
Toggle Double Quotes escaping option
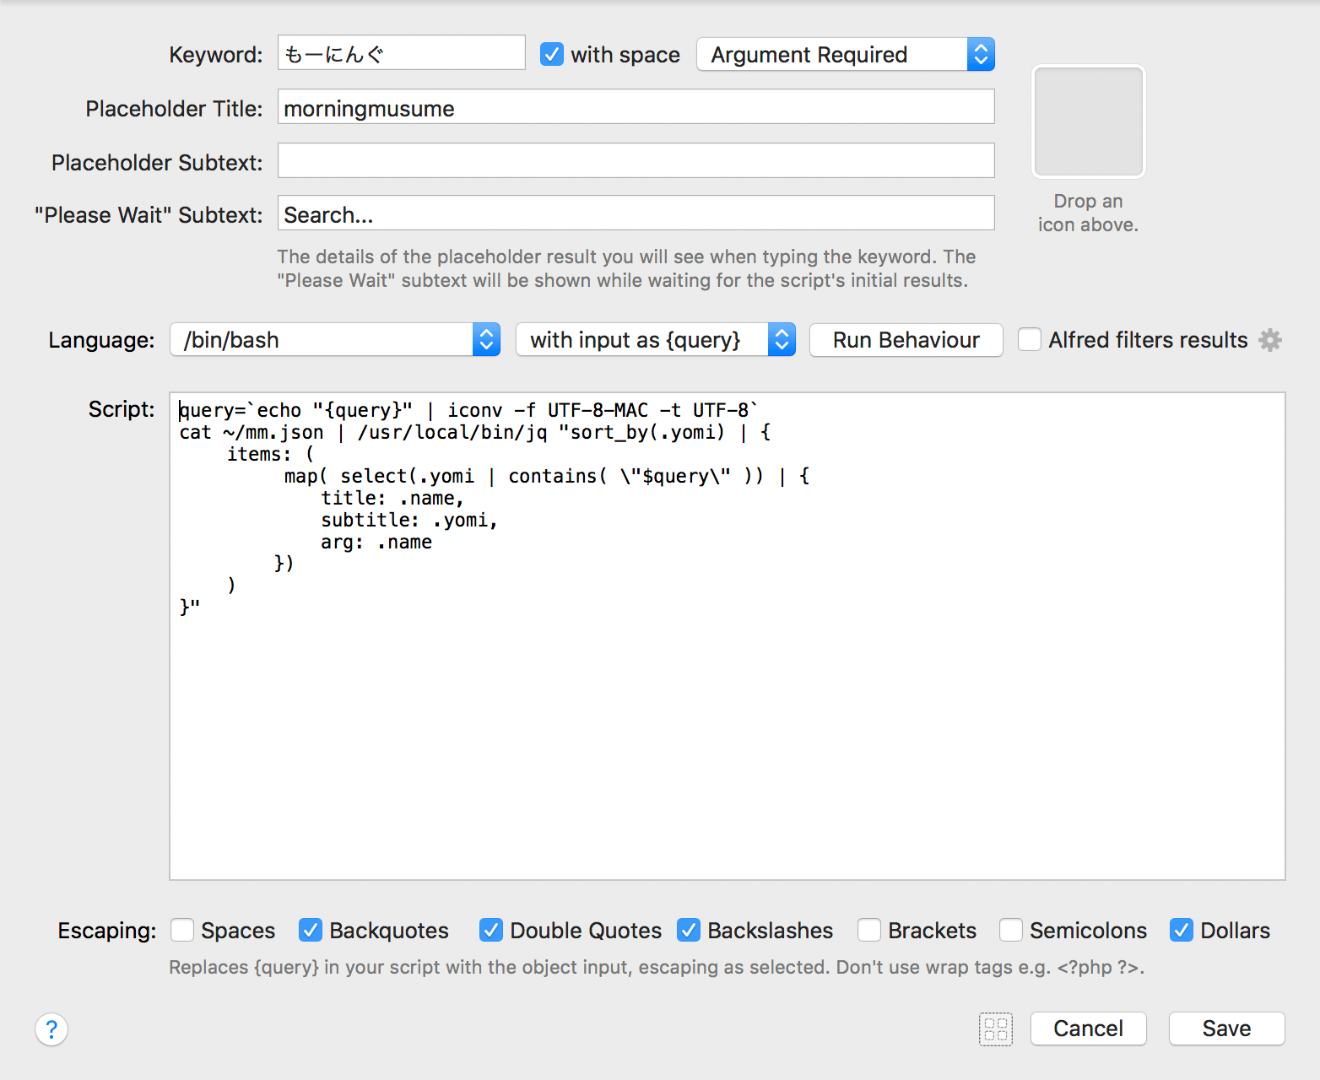(491, 930)
